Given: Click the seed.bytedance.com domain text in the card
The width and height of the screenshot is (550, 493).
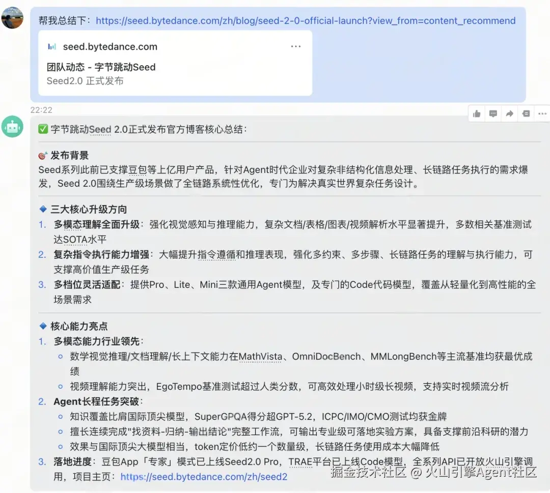Looking at the screenshot, I should click(110, 47).
